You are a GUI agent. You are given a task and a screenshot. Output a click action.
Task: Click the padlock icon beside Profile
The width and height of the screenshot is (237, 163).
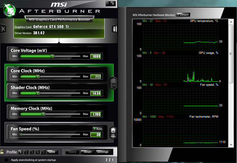pyautogui.click(x=3, y=152)
